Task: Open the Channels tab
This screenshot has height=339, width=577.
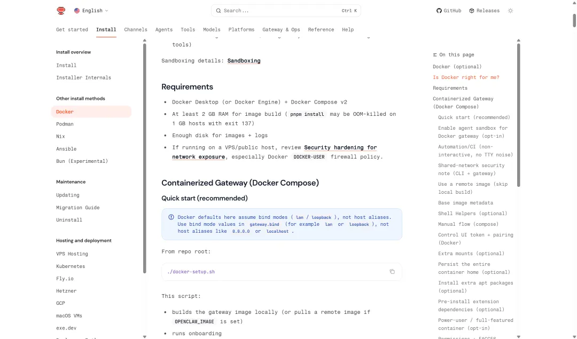Action: pyautogui.click(x=135, y=29)
